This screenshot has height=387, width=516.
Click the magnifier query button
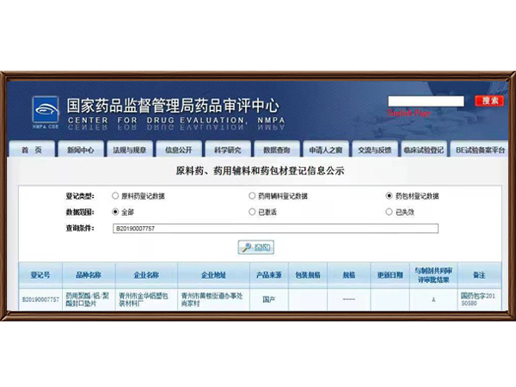click(256, 247)
